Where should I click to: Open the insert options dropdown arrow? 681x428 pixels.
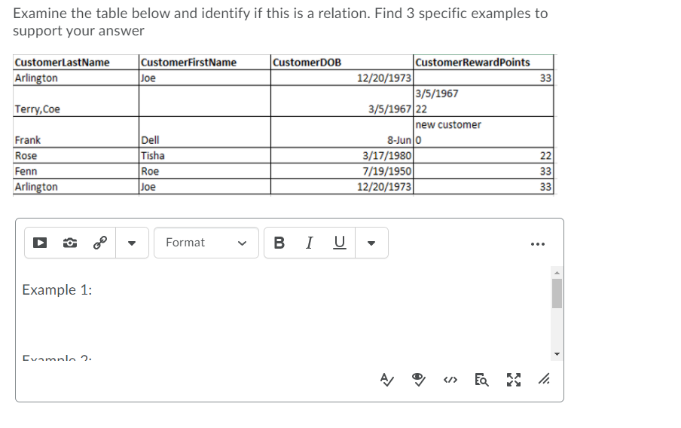pyautogui.click(x=132, y=243)
